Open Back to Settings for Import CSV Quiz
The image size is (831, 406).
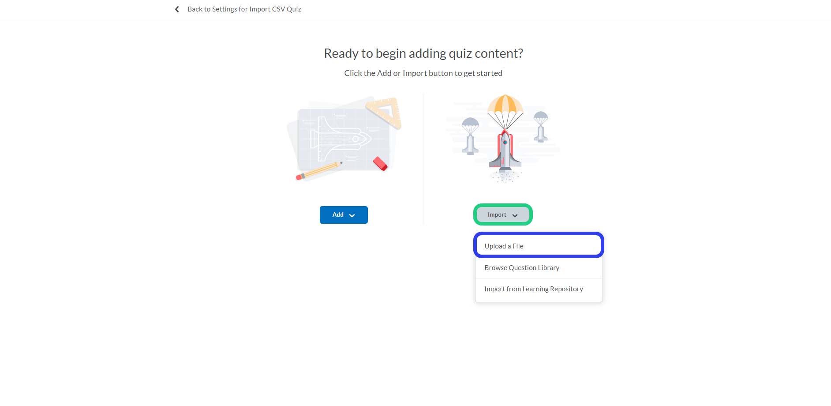click(x=244, y=9)
